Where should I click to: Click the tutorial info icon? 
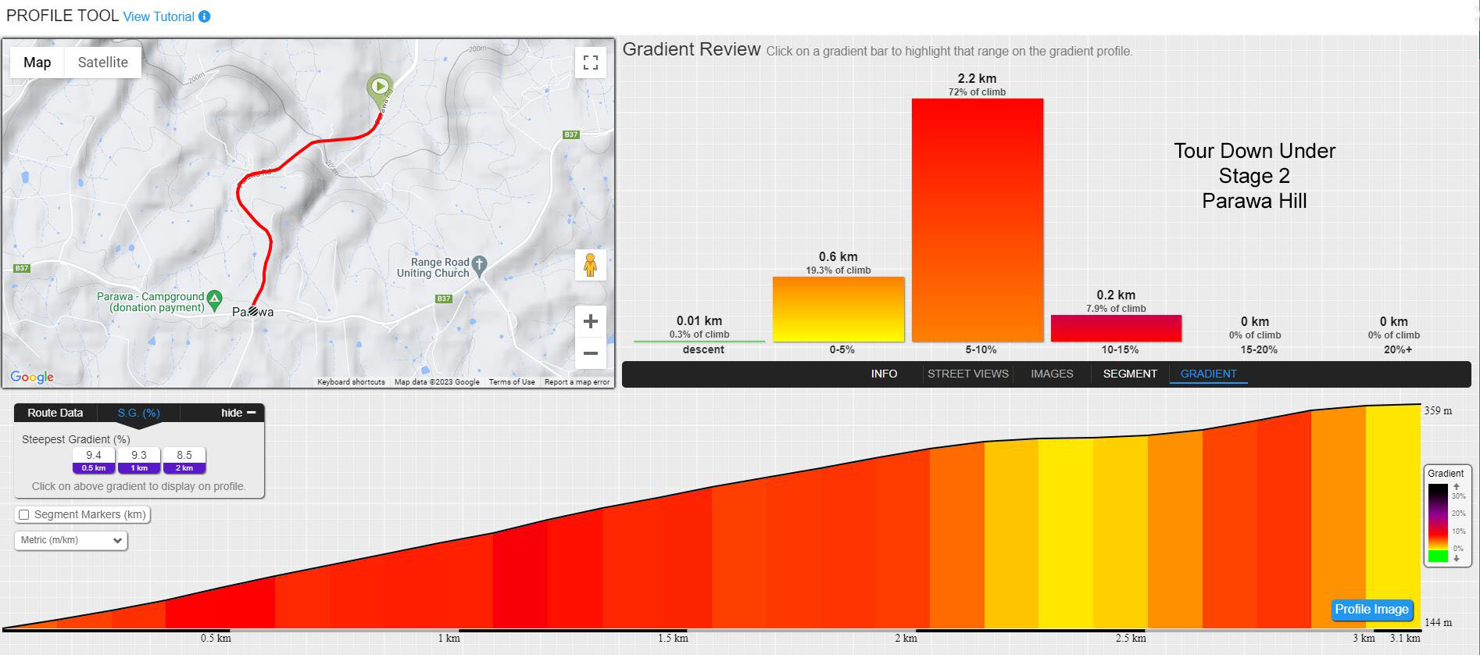[204, 16]
